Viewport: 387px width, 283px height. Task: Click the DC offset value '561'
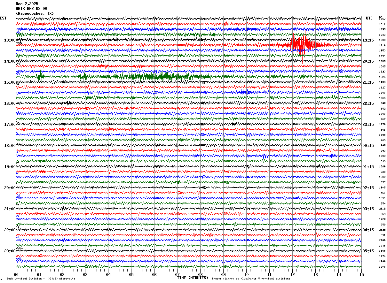(x=383, y=130)
